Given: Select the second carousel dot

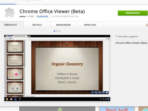Looking at the screenshot, I should [x=57, y=31].
